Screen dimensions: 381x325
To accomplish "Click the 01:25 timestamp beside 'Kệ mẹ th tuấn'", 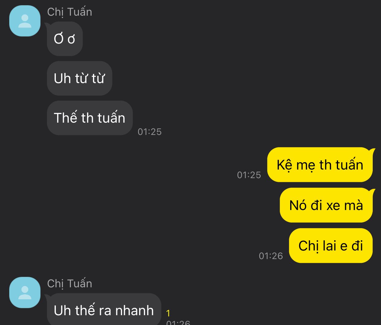I will [249, 175].
